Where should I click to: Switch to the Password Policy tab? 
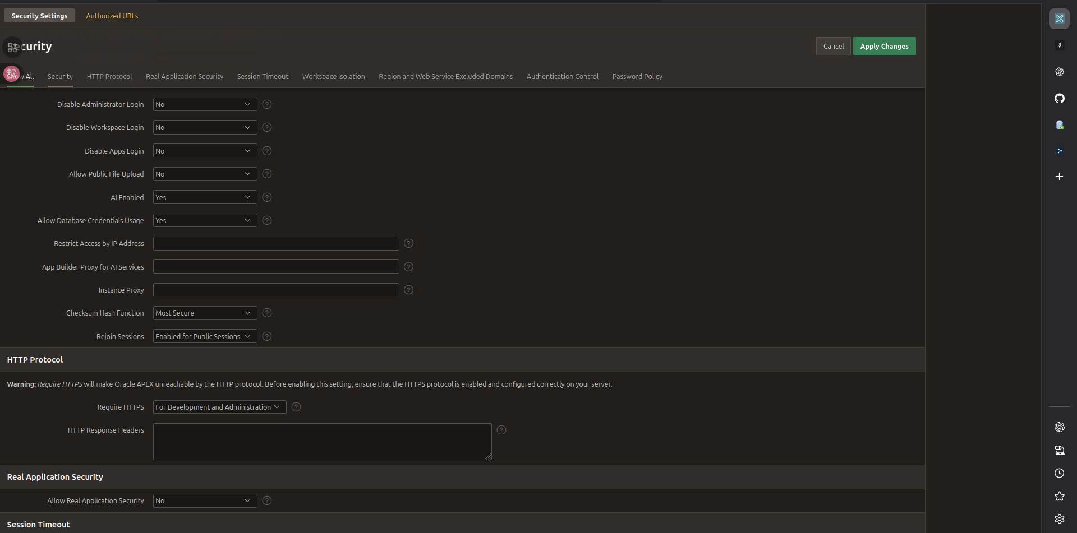637,76
